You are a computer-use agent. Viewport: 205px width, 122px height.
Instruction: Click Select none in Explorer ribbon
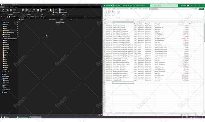pos(62,11)
